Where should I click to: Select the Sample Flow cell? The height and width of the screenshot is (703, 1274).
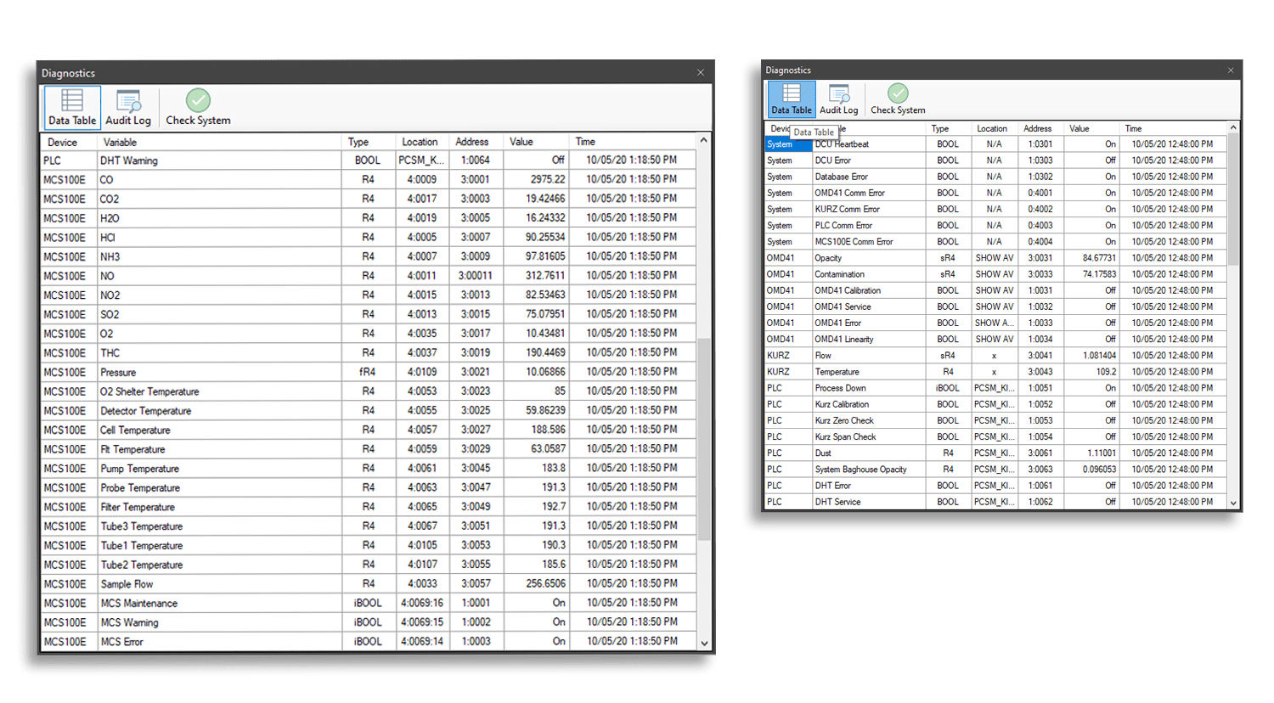click(x=219, y=584)
